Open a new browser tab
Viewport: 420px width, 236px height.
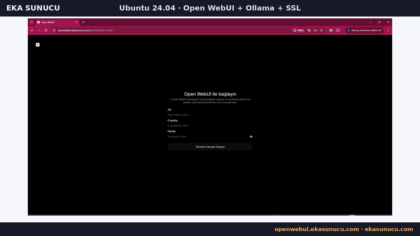click(x=83, y=22)
